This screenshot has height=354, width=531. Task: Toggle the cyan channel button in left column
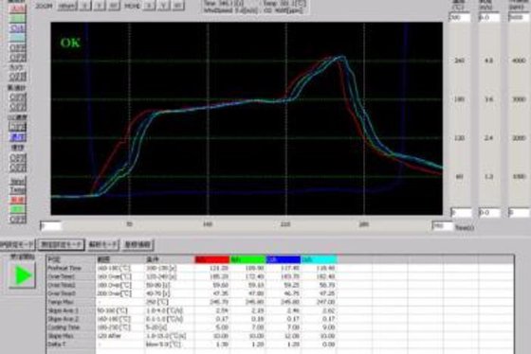tap(17, 38)
